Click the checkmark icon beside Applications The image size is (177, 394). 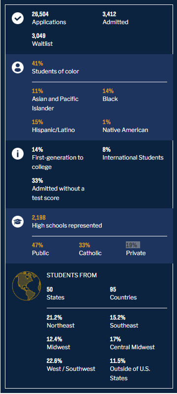click(x=18, y=18)
